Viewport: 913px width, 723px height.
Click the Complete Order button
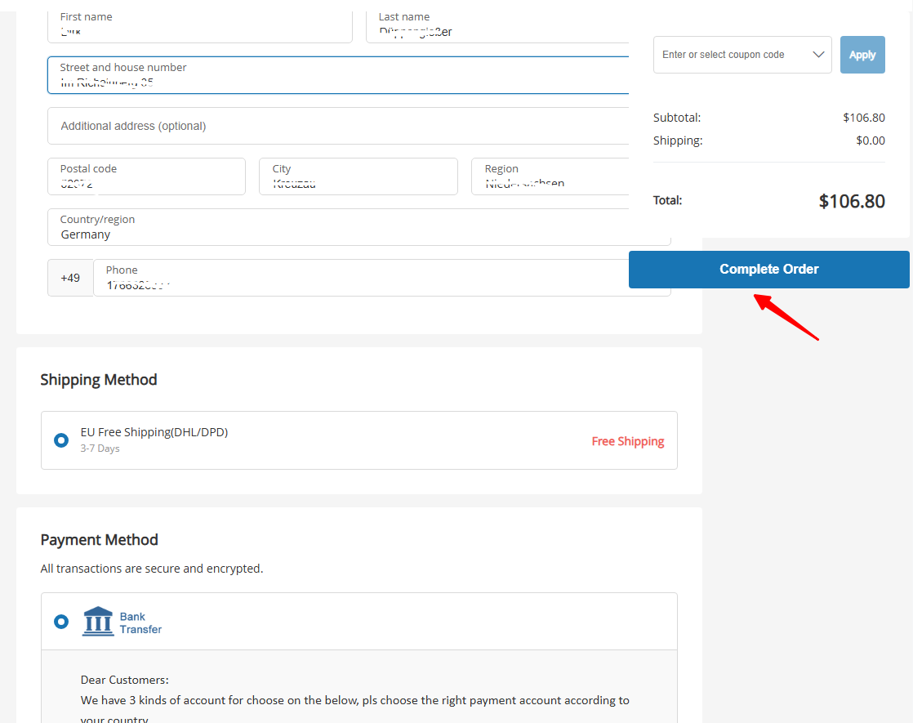768,270
